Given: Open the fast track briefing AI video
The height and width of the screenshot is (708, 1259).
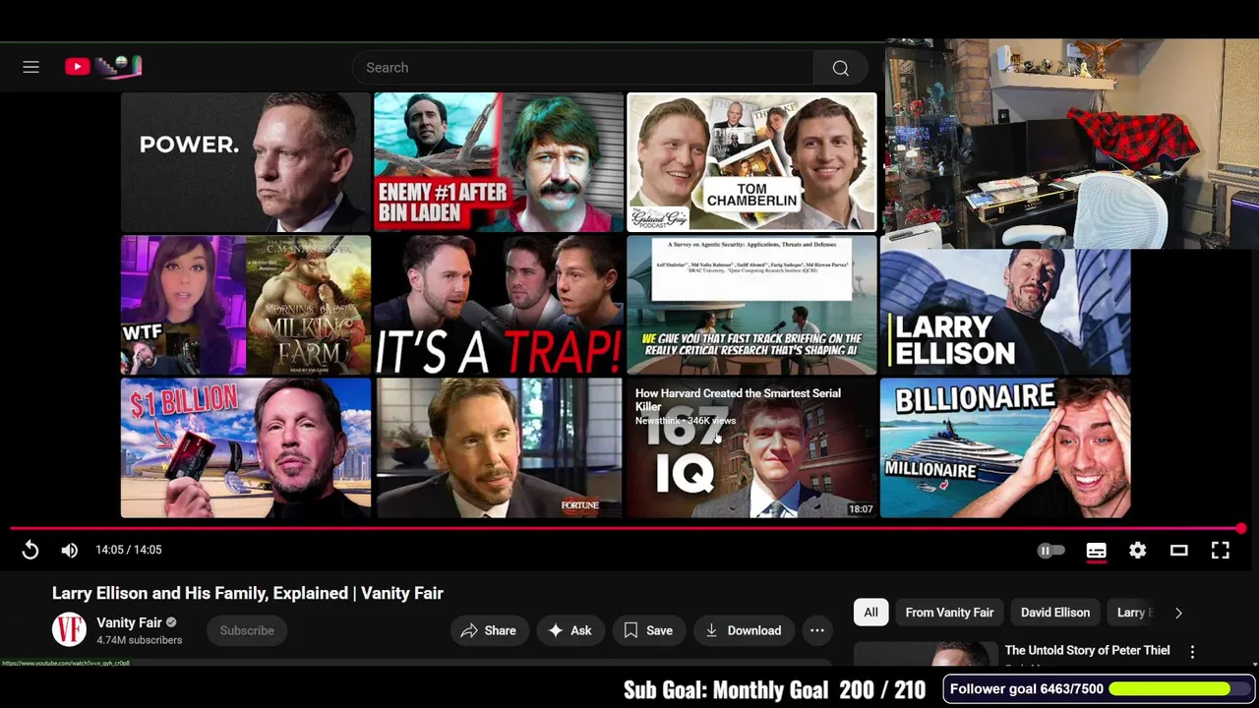Looking at the screenshot, I should tap(751, 306).
